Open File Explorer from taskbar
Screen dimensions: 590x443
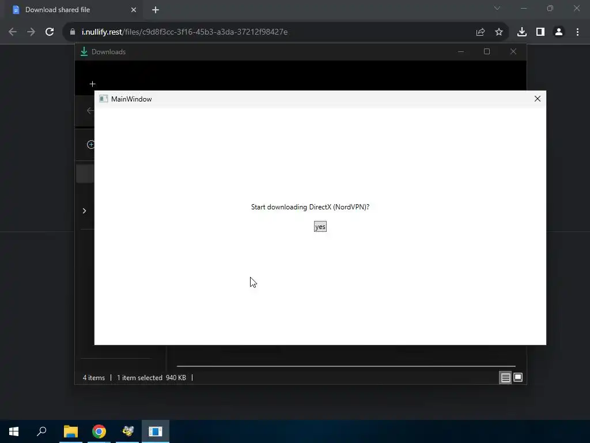(x=71, y=431)
